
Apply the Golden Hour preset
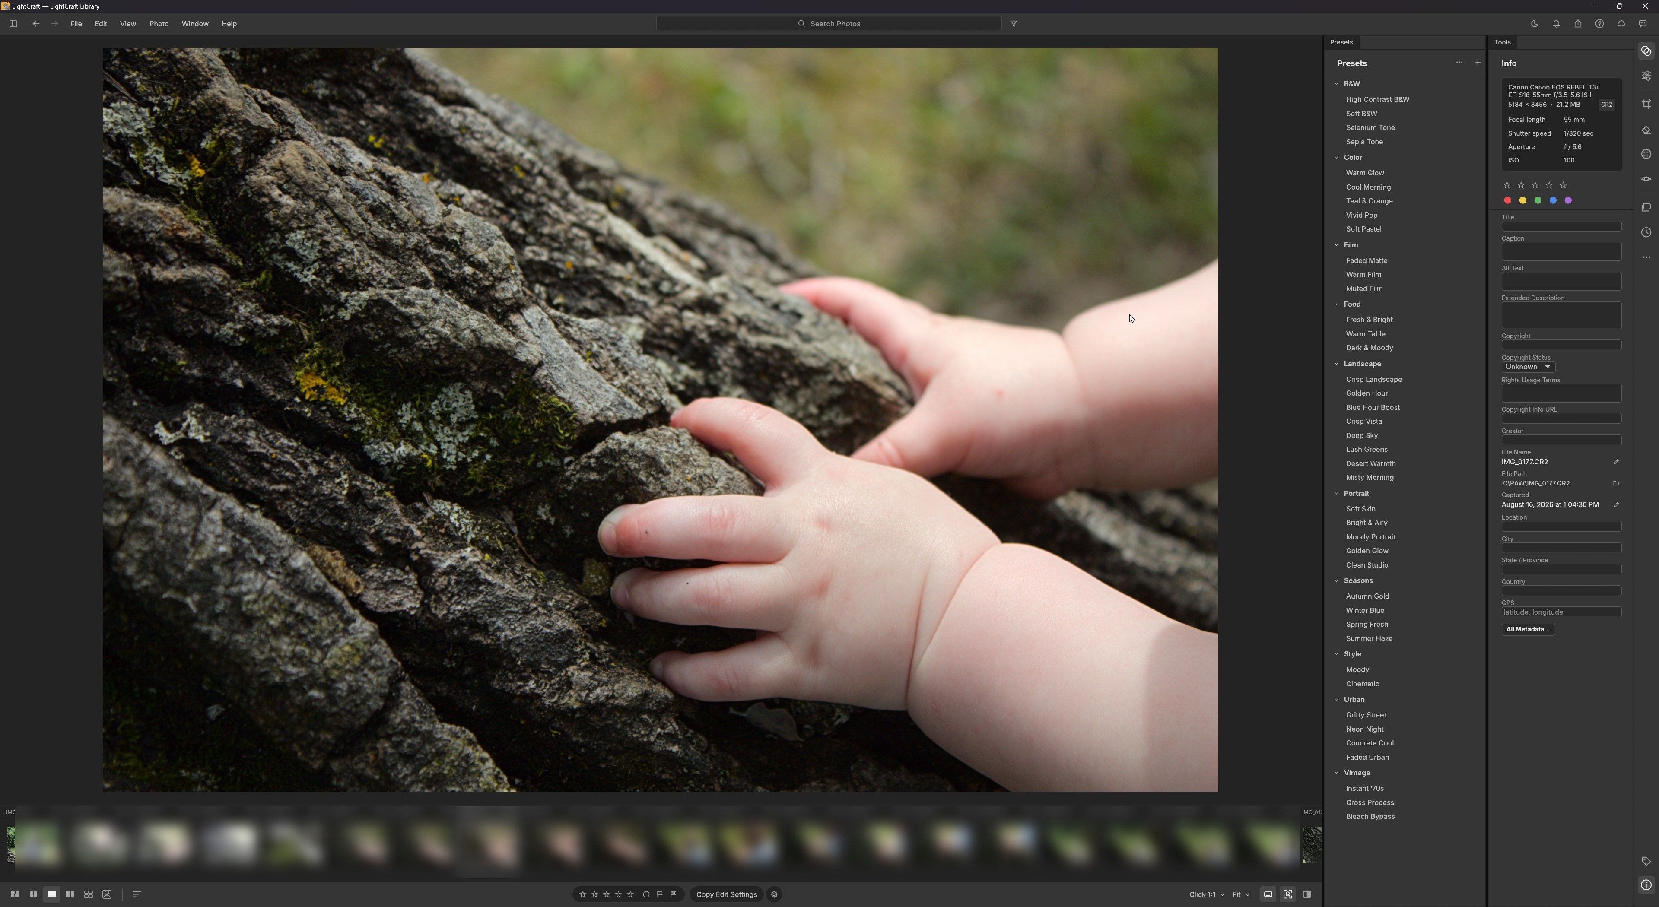[x=1367, y=393]
